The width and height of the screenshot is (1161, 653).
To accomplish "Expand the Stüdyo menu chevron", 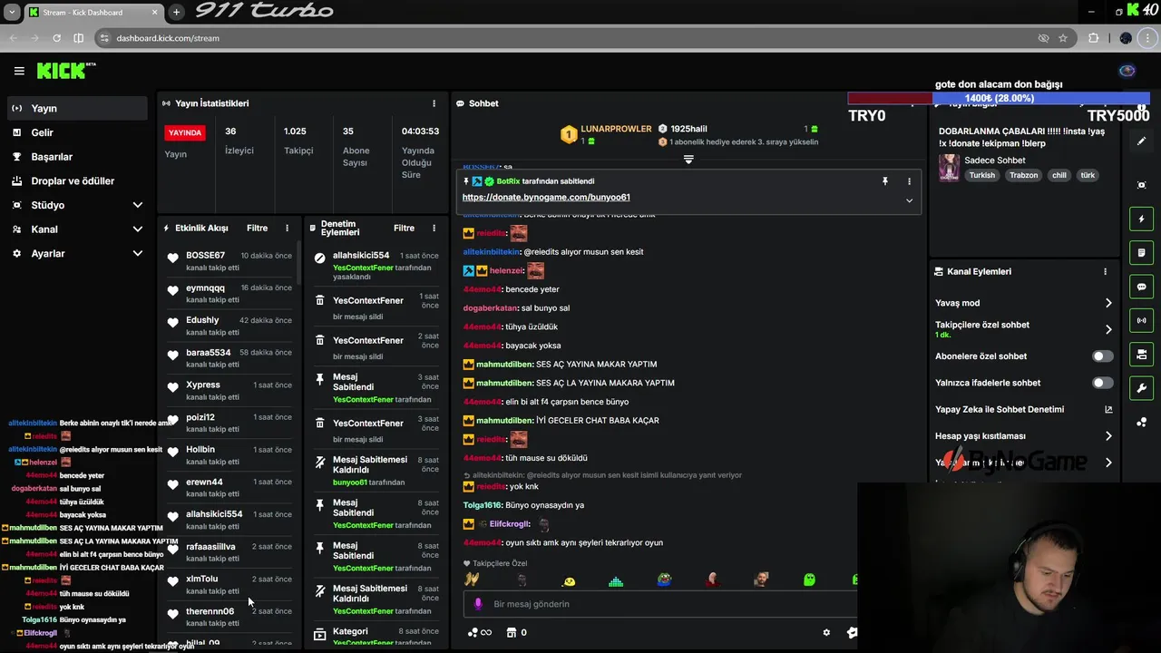I will tap(138, 205).
